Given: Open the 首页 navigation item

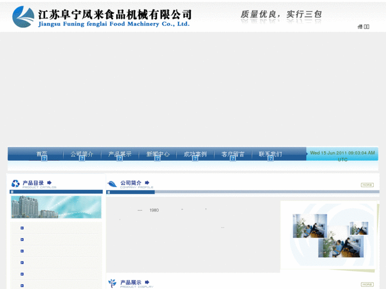Looking at the screenshot, I should 41,154.
